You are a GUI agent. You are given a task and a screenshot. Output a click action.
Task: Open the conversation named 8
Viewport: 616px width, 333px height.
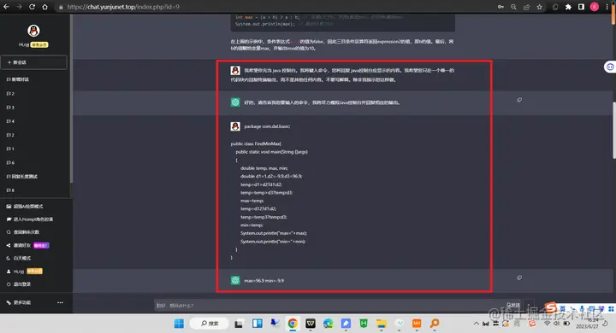pyautogui.click(x=10, y=190)
